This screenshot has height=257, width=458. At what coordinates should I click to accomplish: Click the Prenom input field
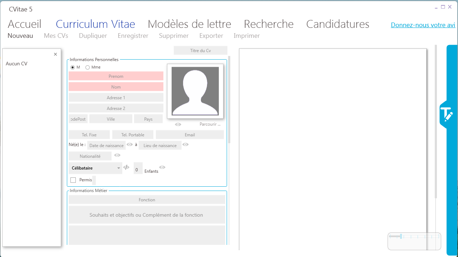tap(116, 76)
